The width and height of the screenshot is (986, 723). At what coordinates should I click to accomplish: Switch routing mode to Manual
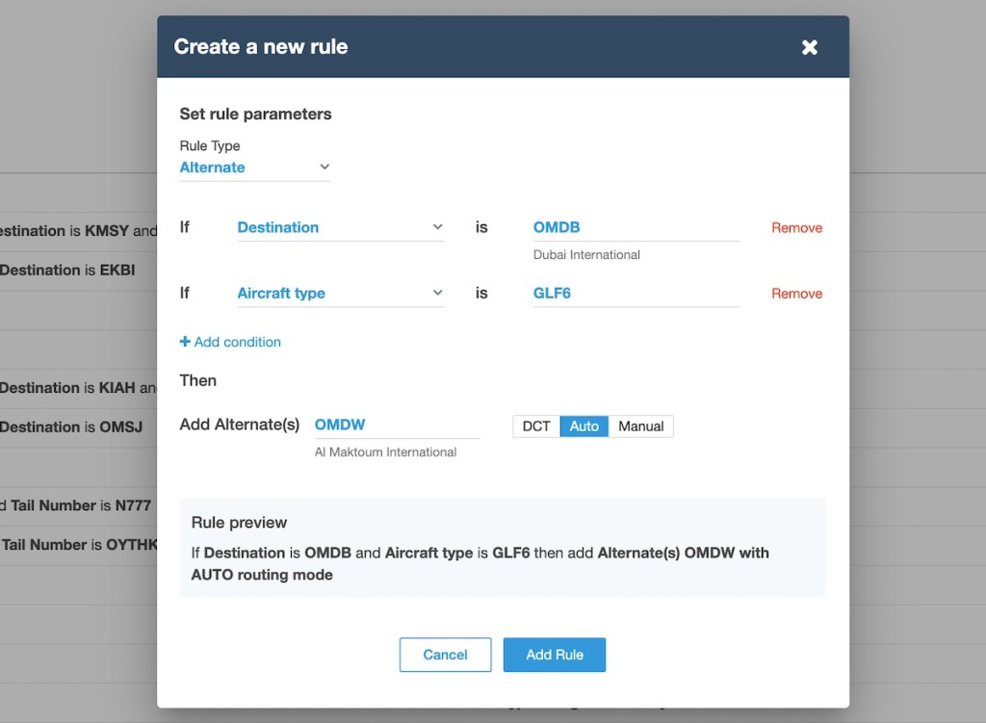[x=640, y=426]
